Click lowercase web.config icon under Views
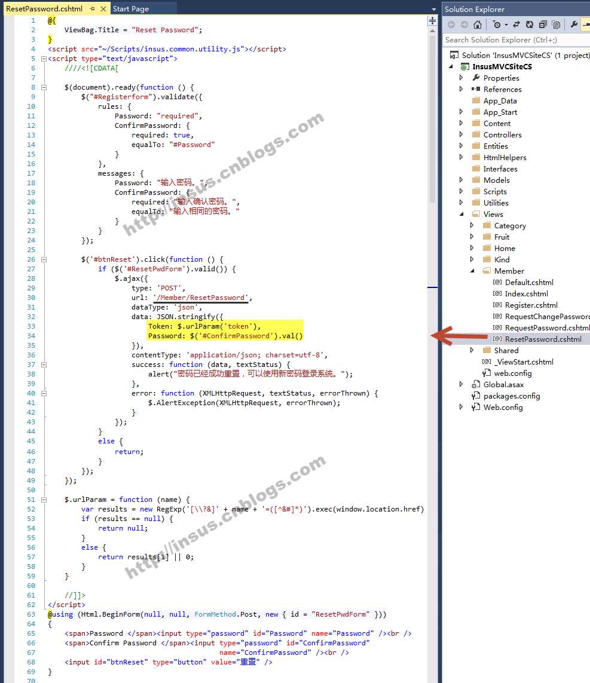The width and height of the screenshot is (590, 683). (x=487, y=373)
